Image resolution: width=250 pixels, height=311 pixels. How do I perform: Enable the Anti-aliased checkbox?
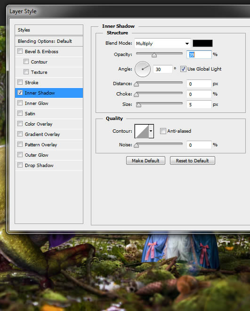pyautogui.click(x=163, y=131)
